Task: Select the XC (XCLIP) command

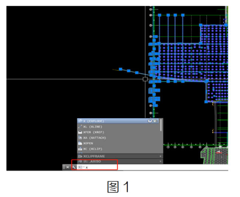Action: (x=92, y=149)
